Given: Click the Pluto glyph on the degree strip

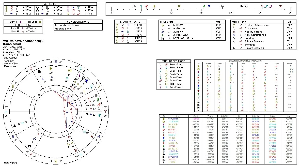Looking at the screenshot, I should 280,6.
